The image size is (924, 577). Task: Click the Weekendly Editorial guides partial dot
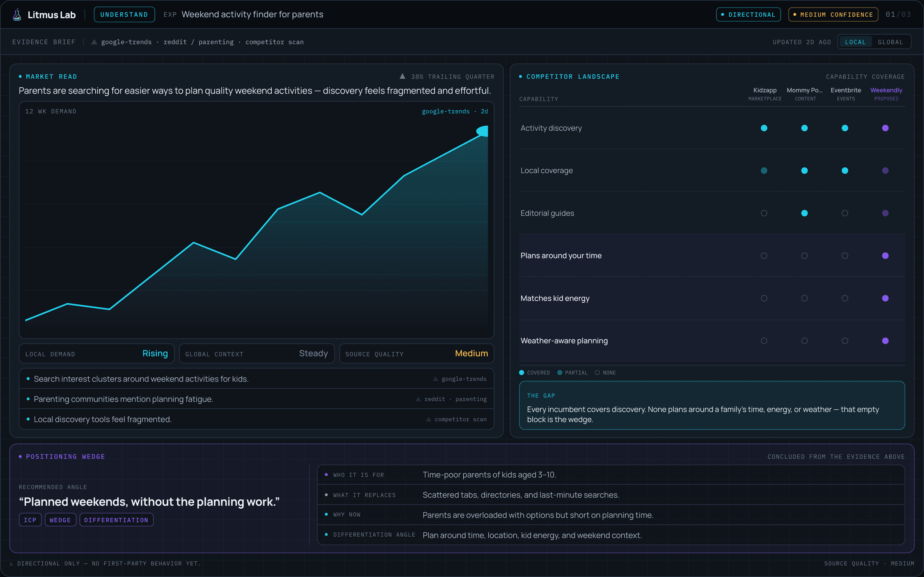click(885, 213)
